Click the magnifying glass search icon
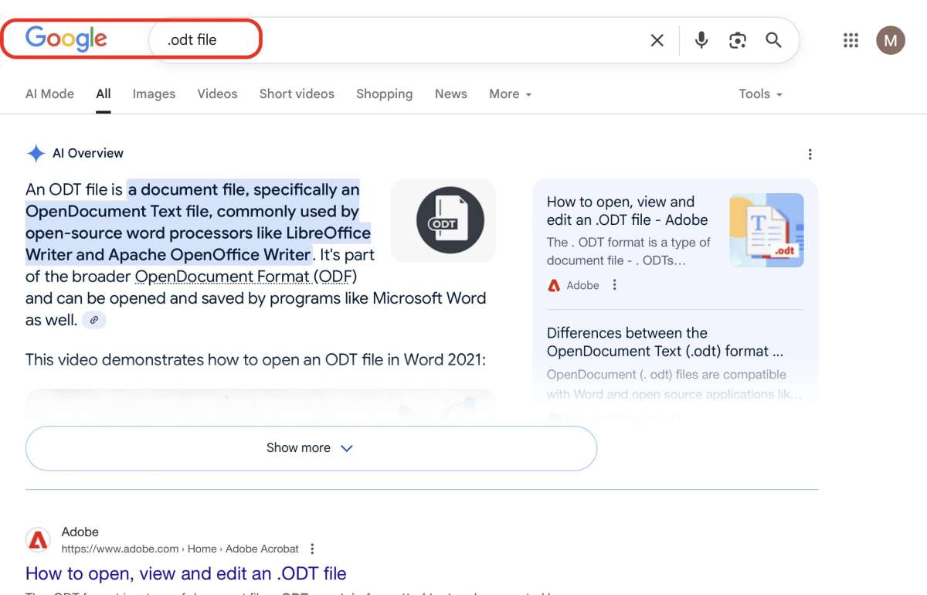Screen dimensions: 927x595 pos(773,40)
